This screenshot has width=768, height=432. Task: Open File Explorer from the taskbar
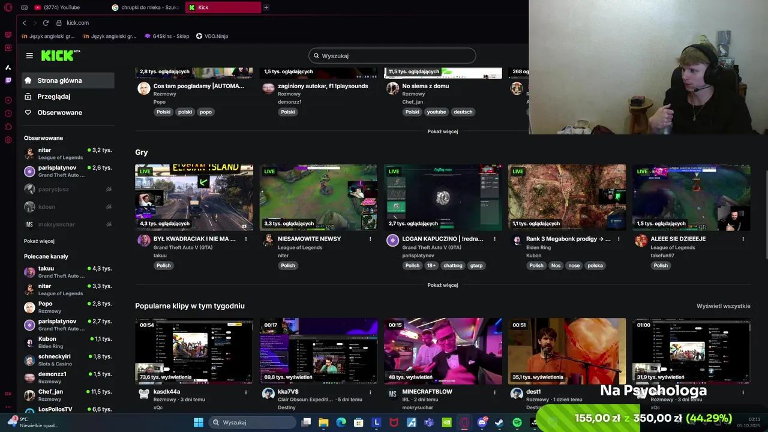coord(323,422)
